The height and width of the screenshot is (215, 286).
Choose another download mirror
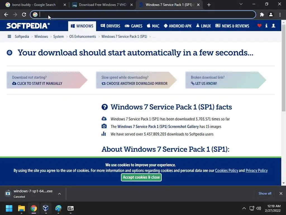(x=134, y=83)
